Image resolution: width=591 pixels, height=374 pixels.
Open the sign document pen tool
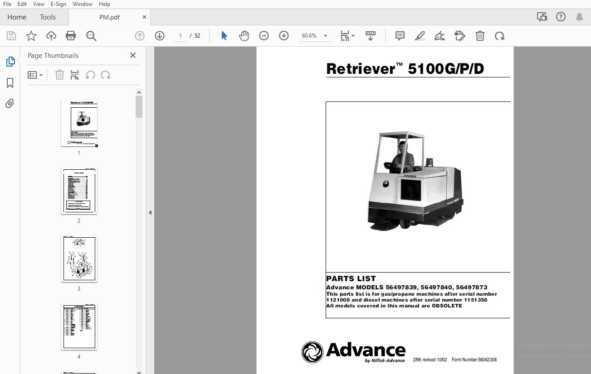440,36
